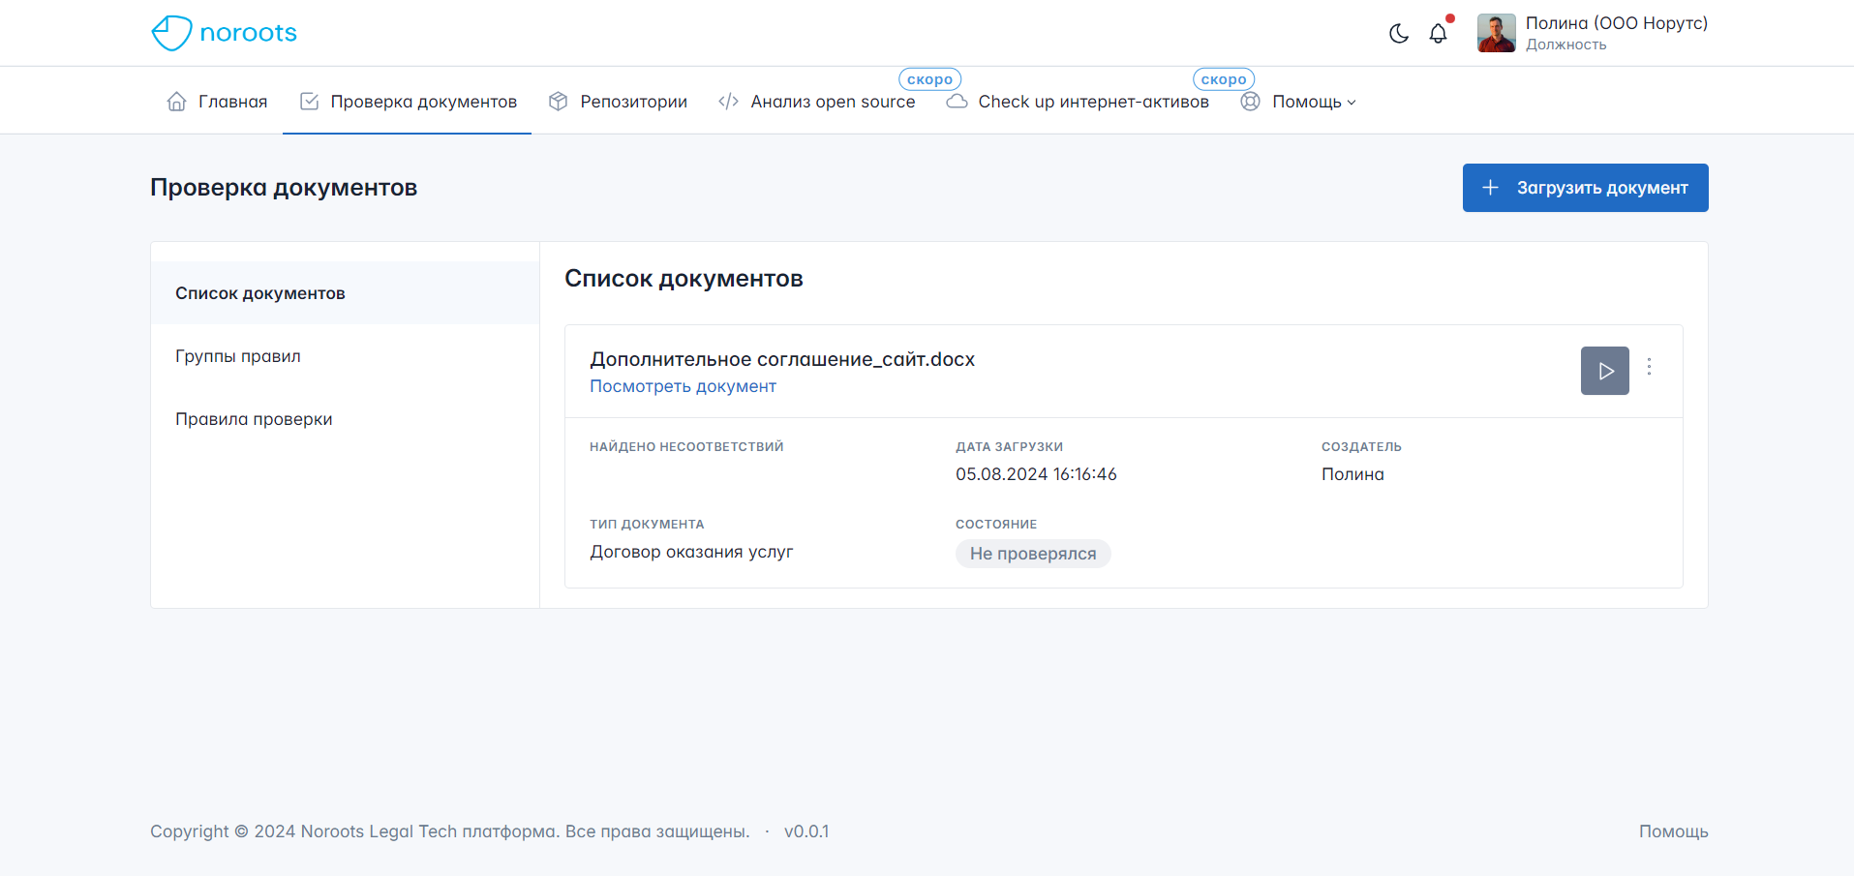Click the home icon next to Главная
Viewport: 1854px width, 876px height.
click(x=175, y=101)
